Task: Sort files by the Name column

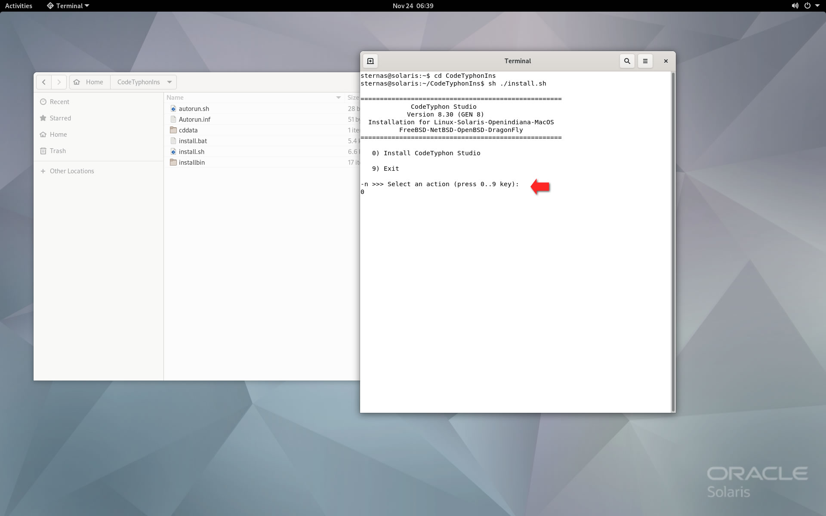Action: click(254, 98)
